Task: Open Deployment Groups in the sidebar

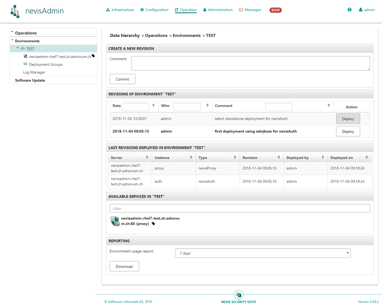Action: 46,64
